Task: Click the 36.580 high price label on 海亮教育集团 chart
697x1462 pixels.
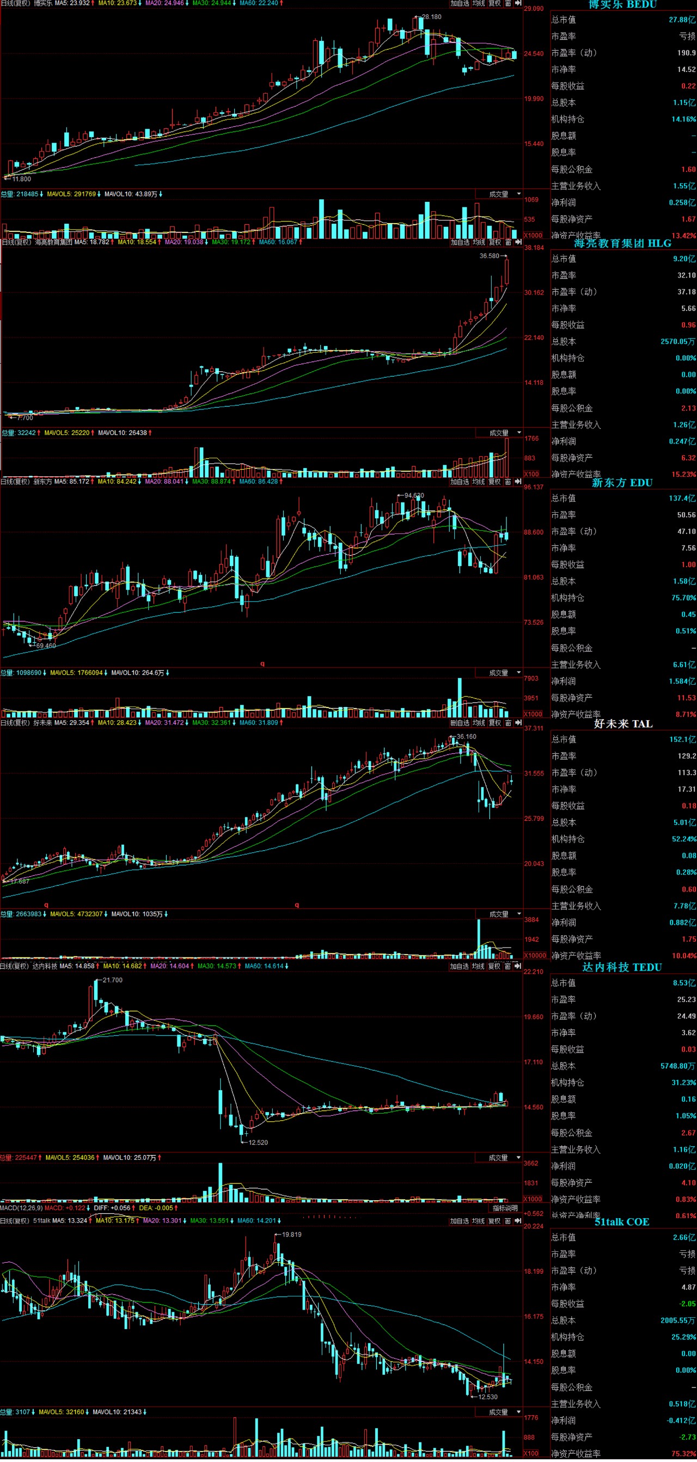Action: click(490, 256)
